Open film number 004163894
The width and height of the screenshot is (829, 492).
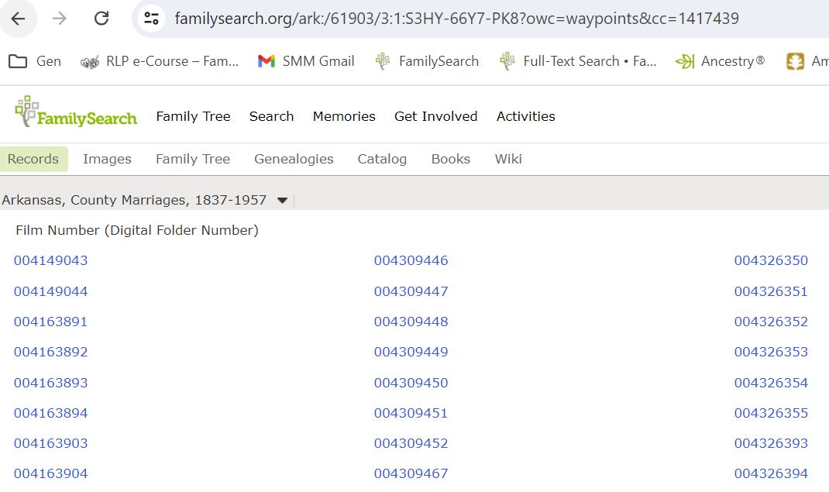[x=51, y=413]
